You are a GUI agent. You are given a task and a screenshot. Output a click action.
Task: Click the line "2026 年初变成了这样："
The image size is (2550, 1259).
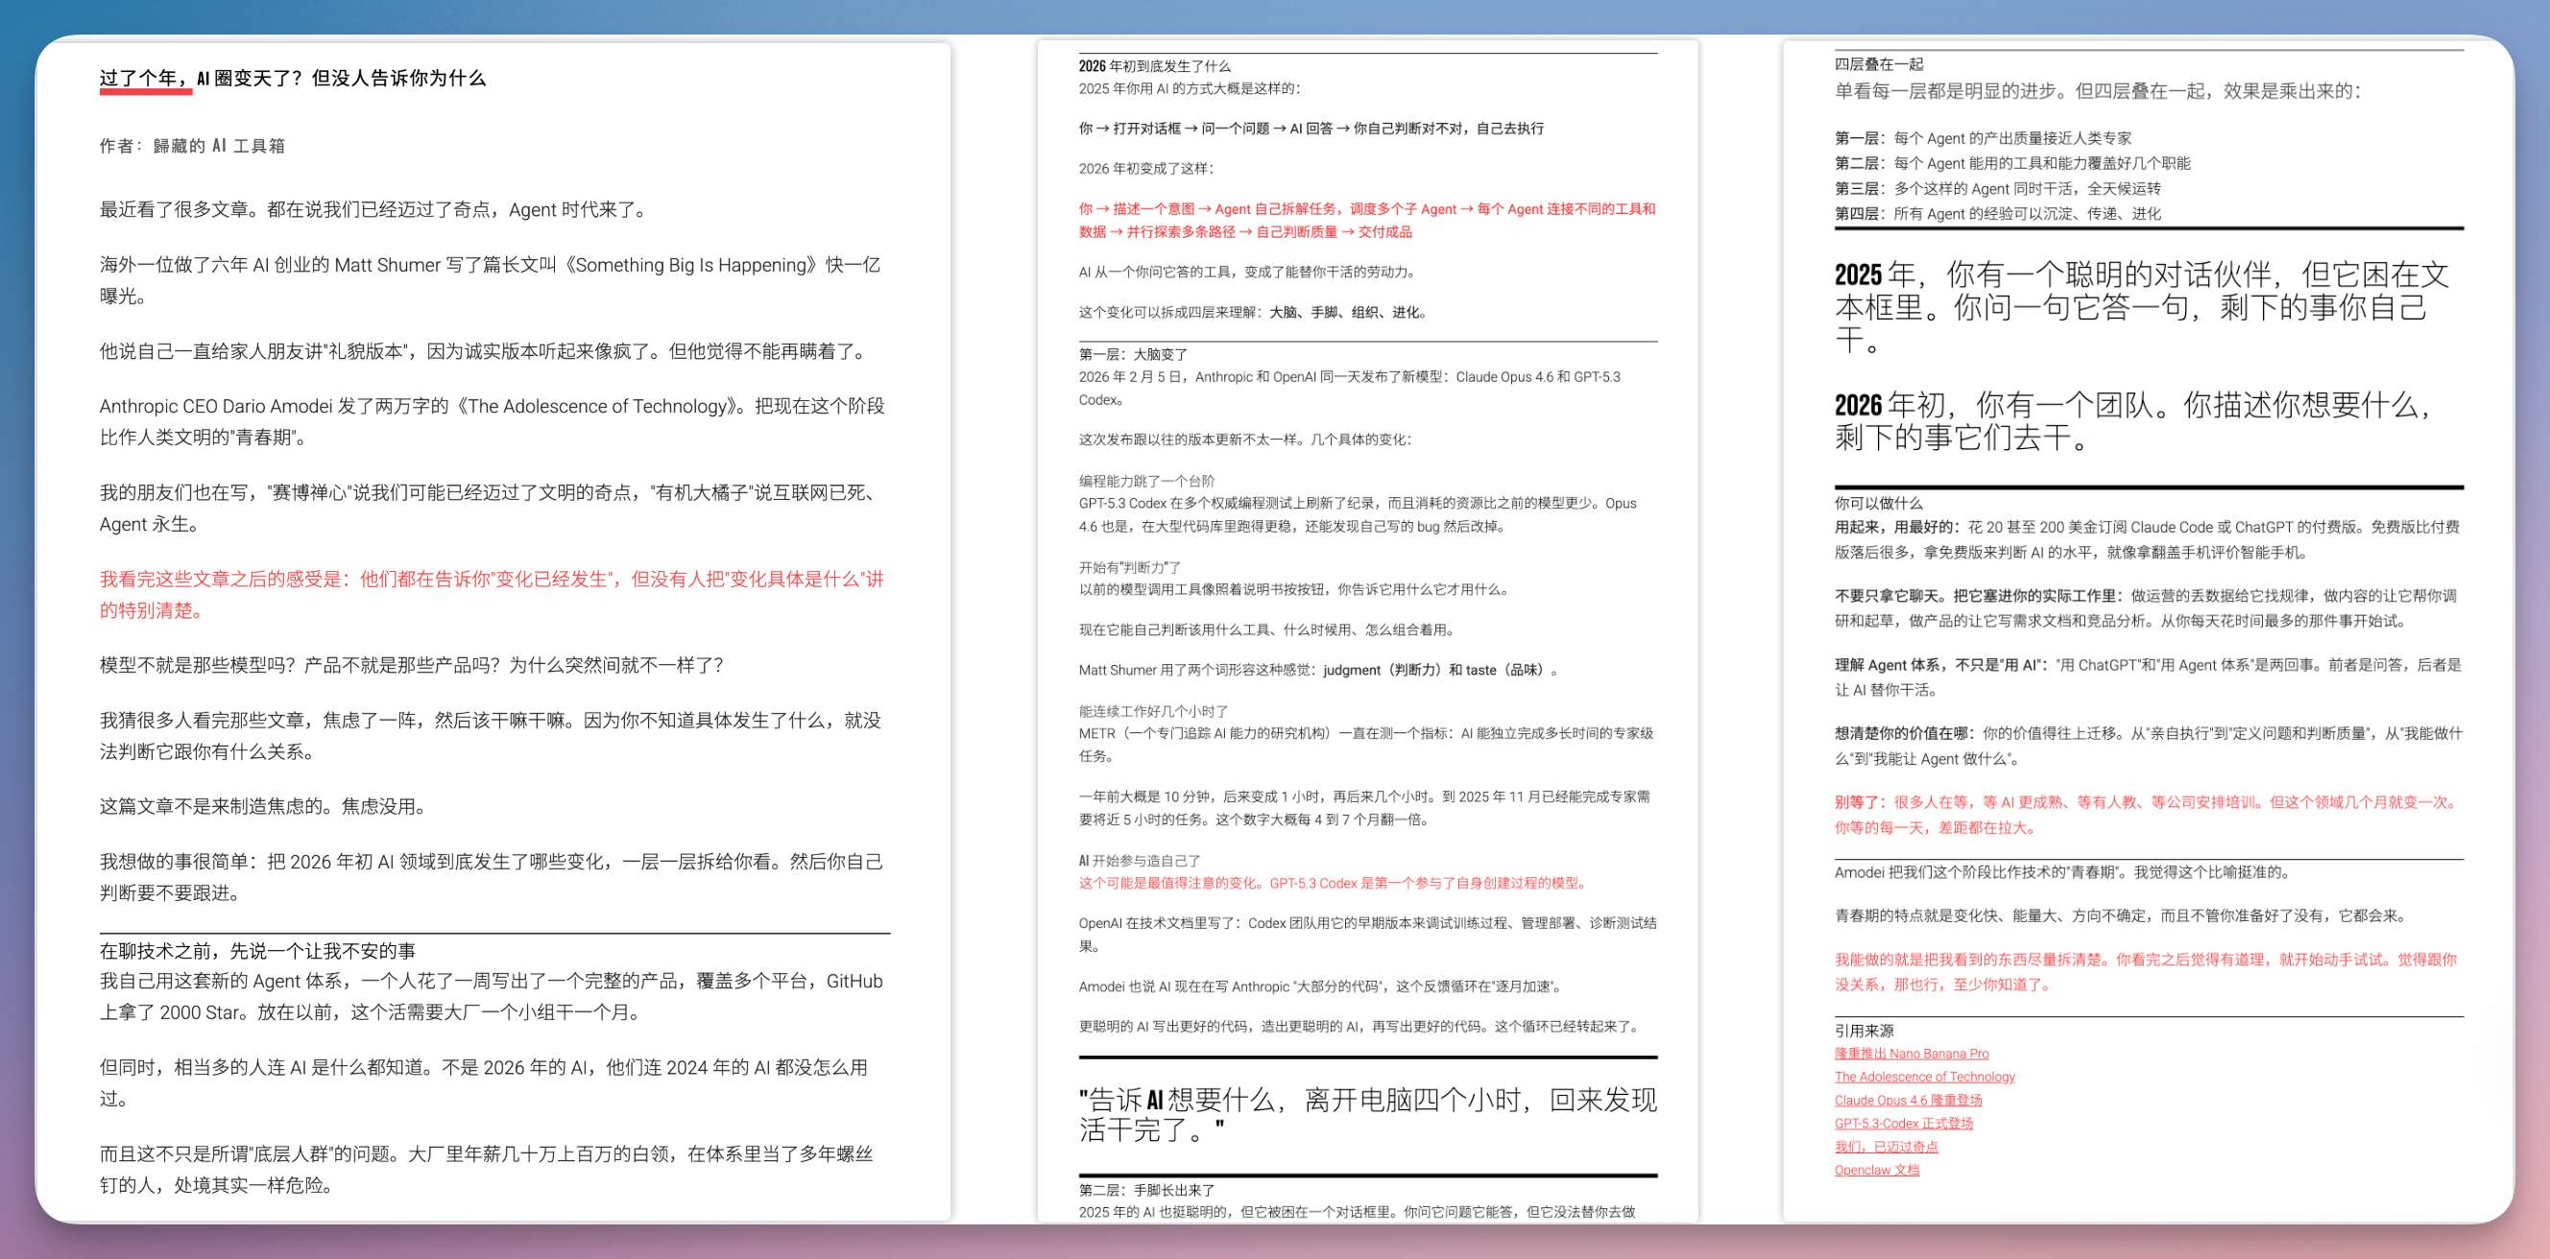(x=1146, y=168)
